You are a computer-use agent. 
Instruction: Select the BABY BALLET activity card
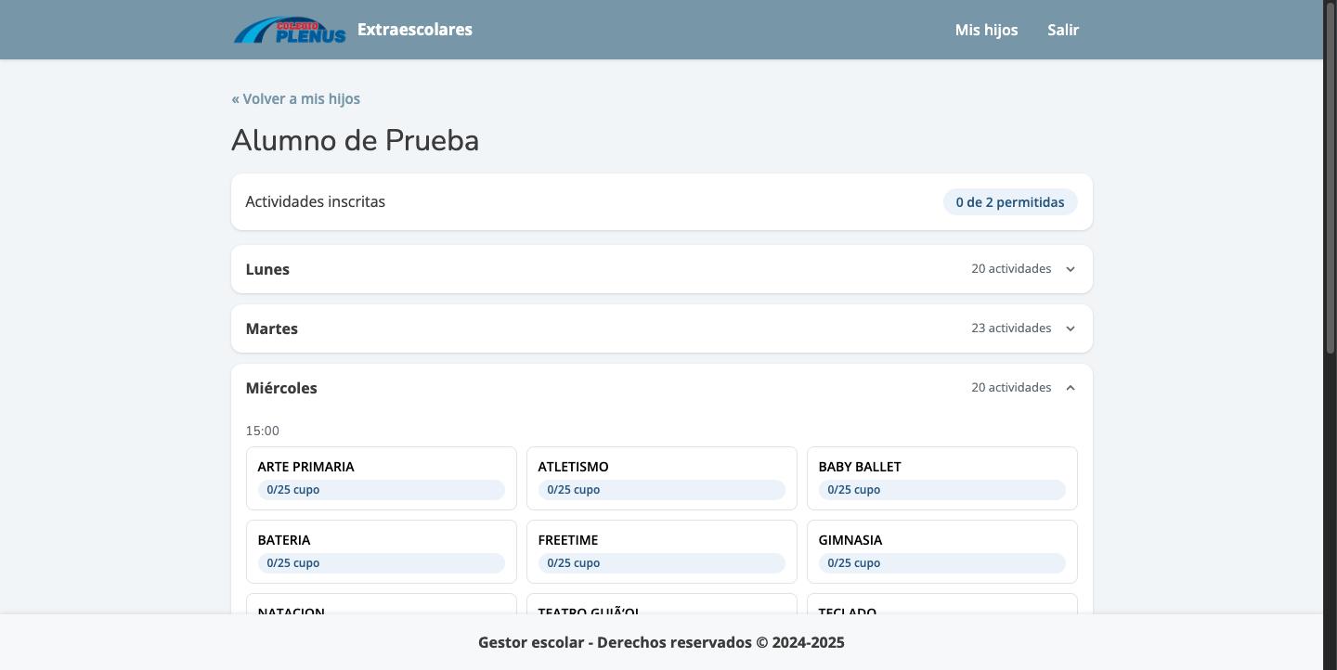coord(942,479)
